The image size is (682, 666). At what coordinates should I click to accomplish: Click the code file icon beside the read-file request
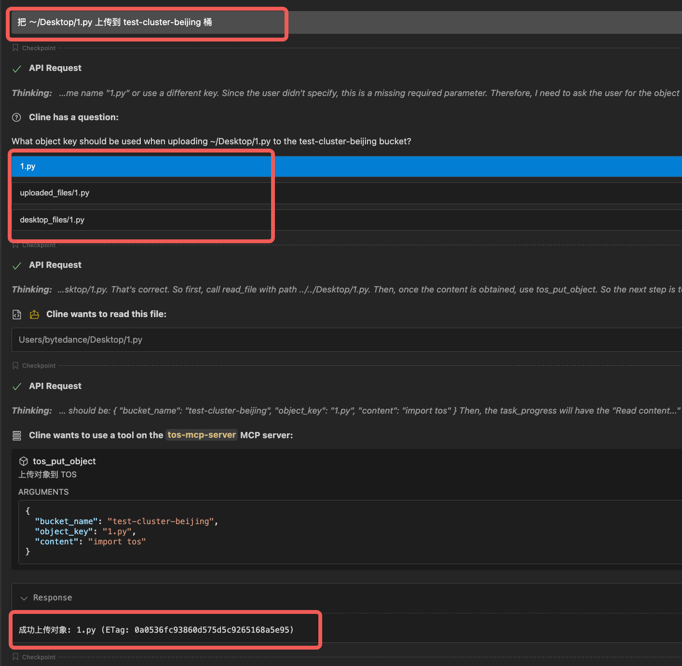tap(17, 315)
